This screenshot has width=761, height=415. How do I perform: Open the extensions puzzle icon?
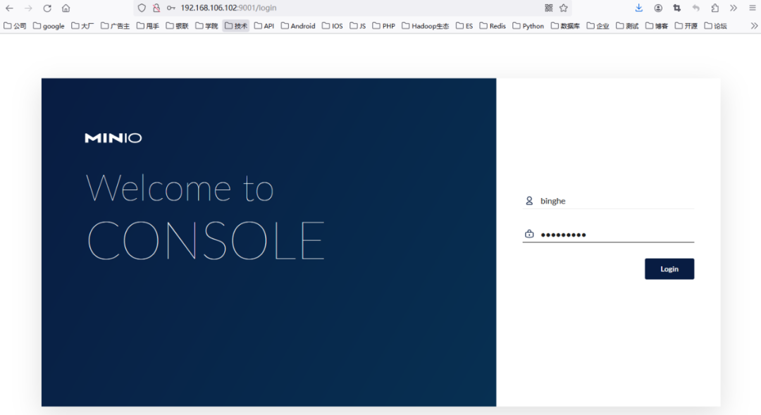[715, 8]
